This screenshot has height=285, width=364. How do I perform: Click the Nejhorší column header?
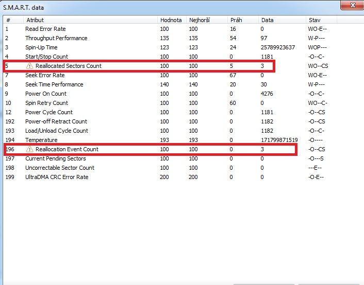tap(198, 20)
